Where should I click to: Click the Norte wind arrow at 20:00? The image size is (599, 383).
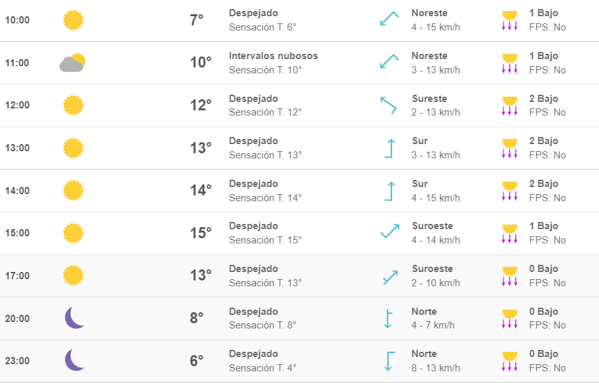[x=387, y=318]
